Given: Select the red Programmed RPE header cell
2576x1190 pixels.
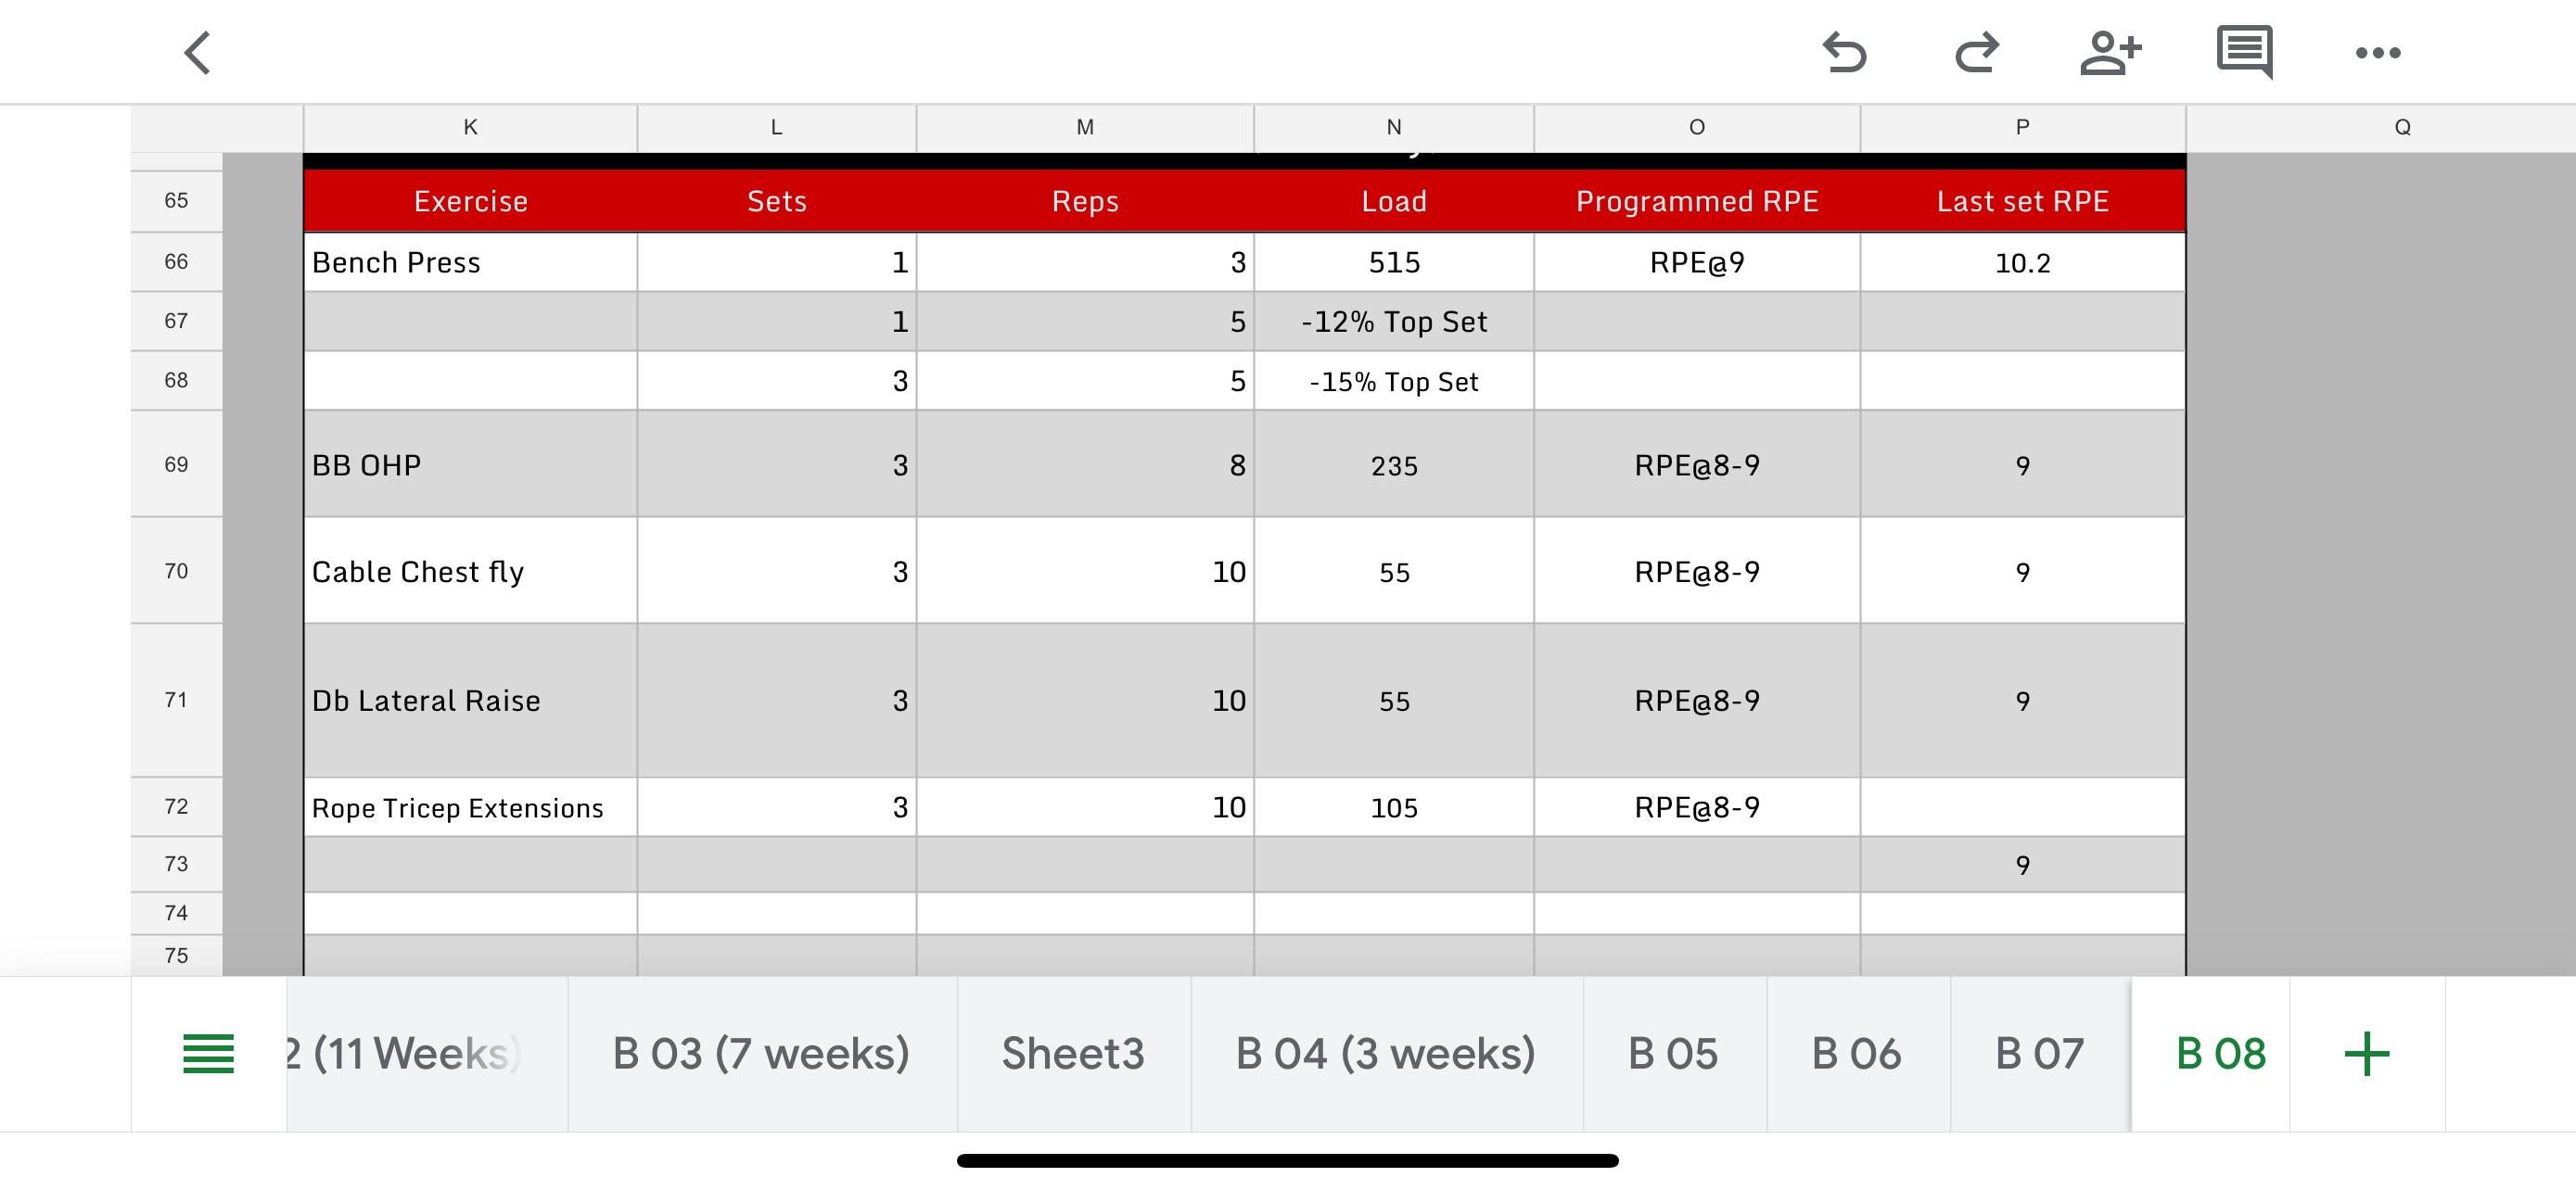Looking at the screenshot, I should point(1696,202).
